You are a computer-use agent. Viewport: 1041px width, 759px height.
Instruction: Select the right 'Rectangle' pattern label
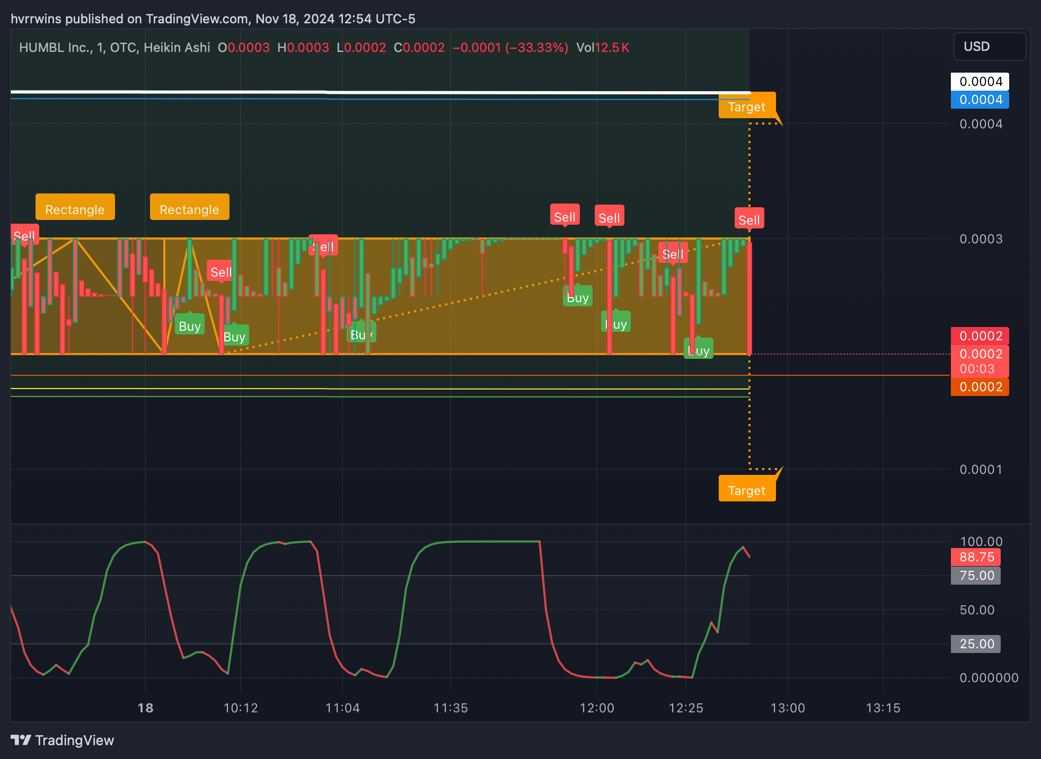coord(190,207)
